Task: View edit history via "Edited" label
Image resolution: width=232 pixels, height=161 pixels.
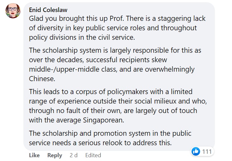Action: click(93, 155)
